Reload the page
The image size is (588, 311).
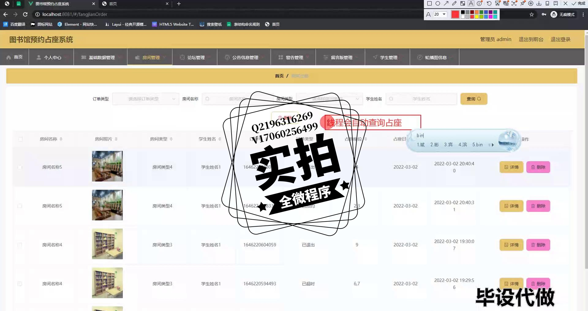pos(25,14)
